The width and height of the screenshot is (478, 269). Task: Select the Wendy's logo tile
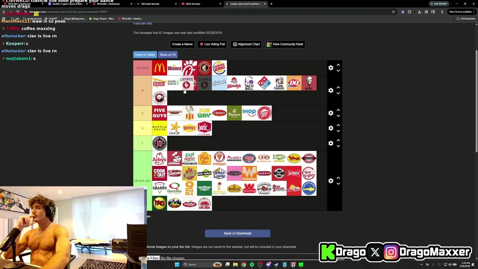pyautogui.click(x=234, y=83)
